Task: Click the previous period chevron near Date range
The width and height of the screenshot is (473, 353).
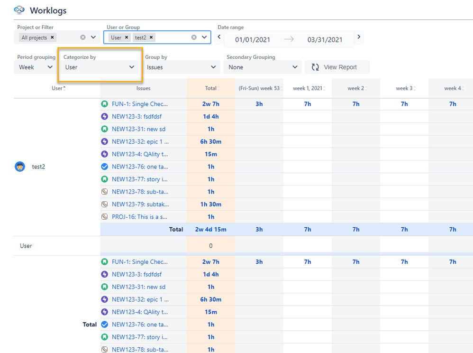Action: [218, 36]
